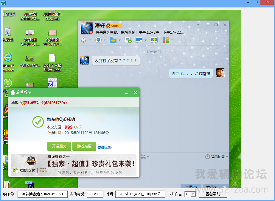Expand the video call options arrow
This screenshot has width=275, height=201.
[x=105, y=40]
